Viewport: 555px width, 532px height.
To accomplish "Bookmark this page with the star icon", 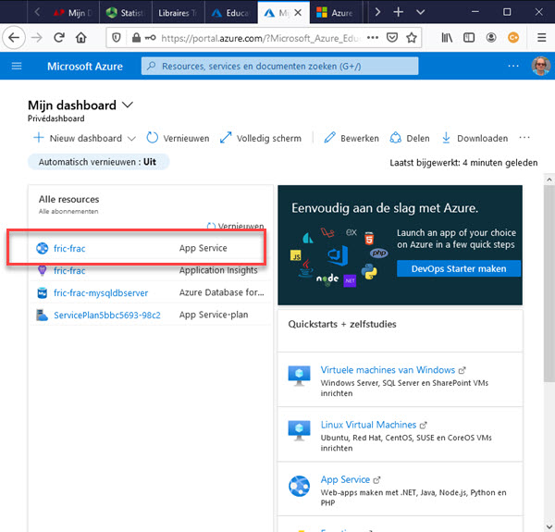I will click(x=412, y=38).
